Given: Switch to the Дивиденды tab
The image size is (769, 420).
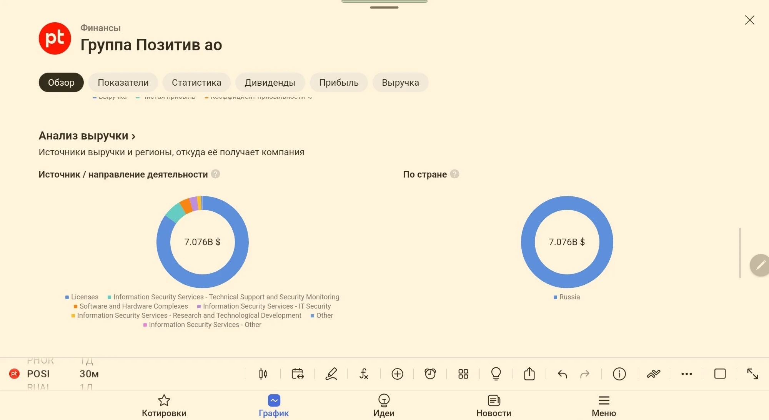Looking at the screenshot, I should (x=270, y=83).
